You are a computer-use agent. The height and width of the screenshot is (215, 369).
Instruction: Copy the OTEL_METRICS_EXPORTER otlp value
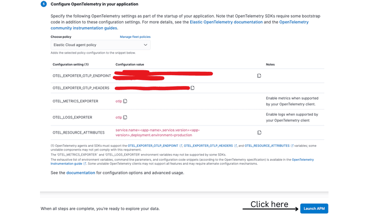coord(125,101)
